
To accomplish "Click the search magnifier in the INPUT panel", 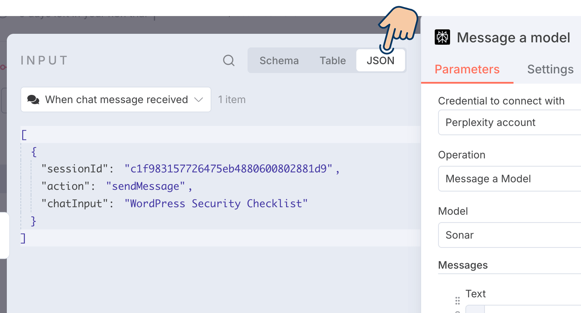I will (228, 60).
